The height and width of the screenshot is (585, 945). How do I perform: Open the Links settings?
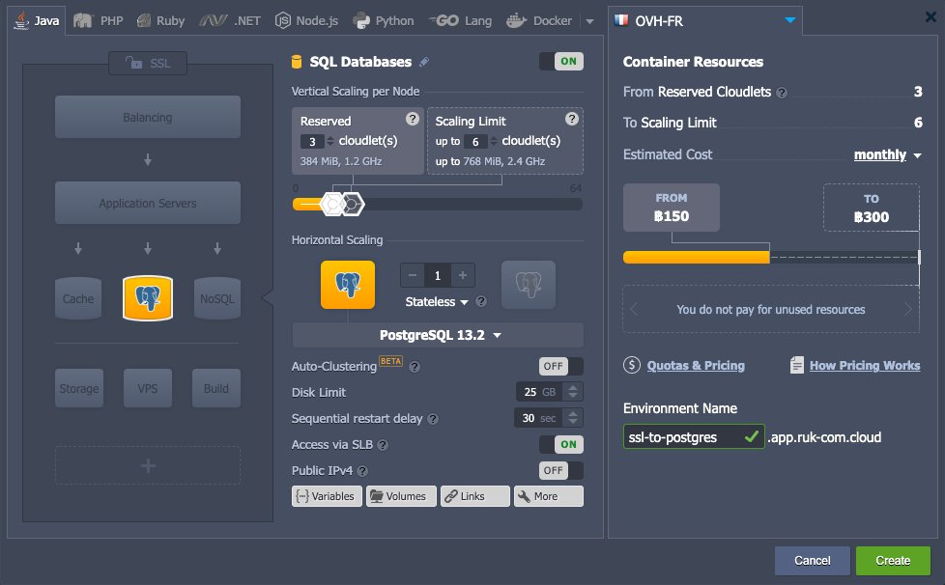click(x=474, y=496)
